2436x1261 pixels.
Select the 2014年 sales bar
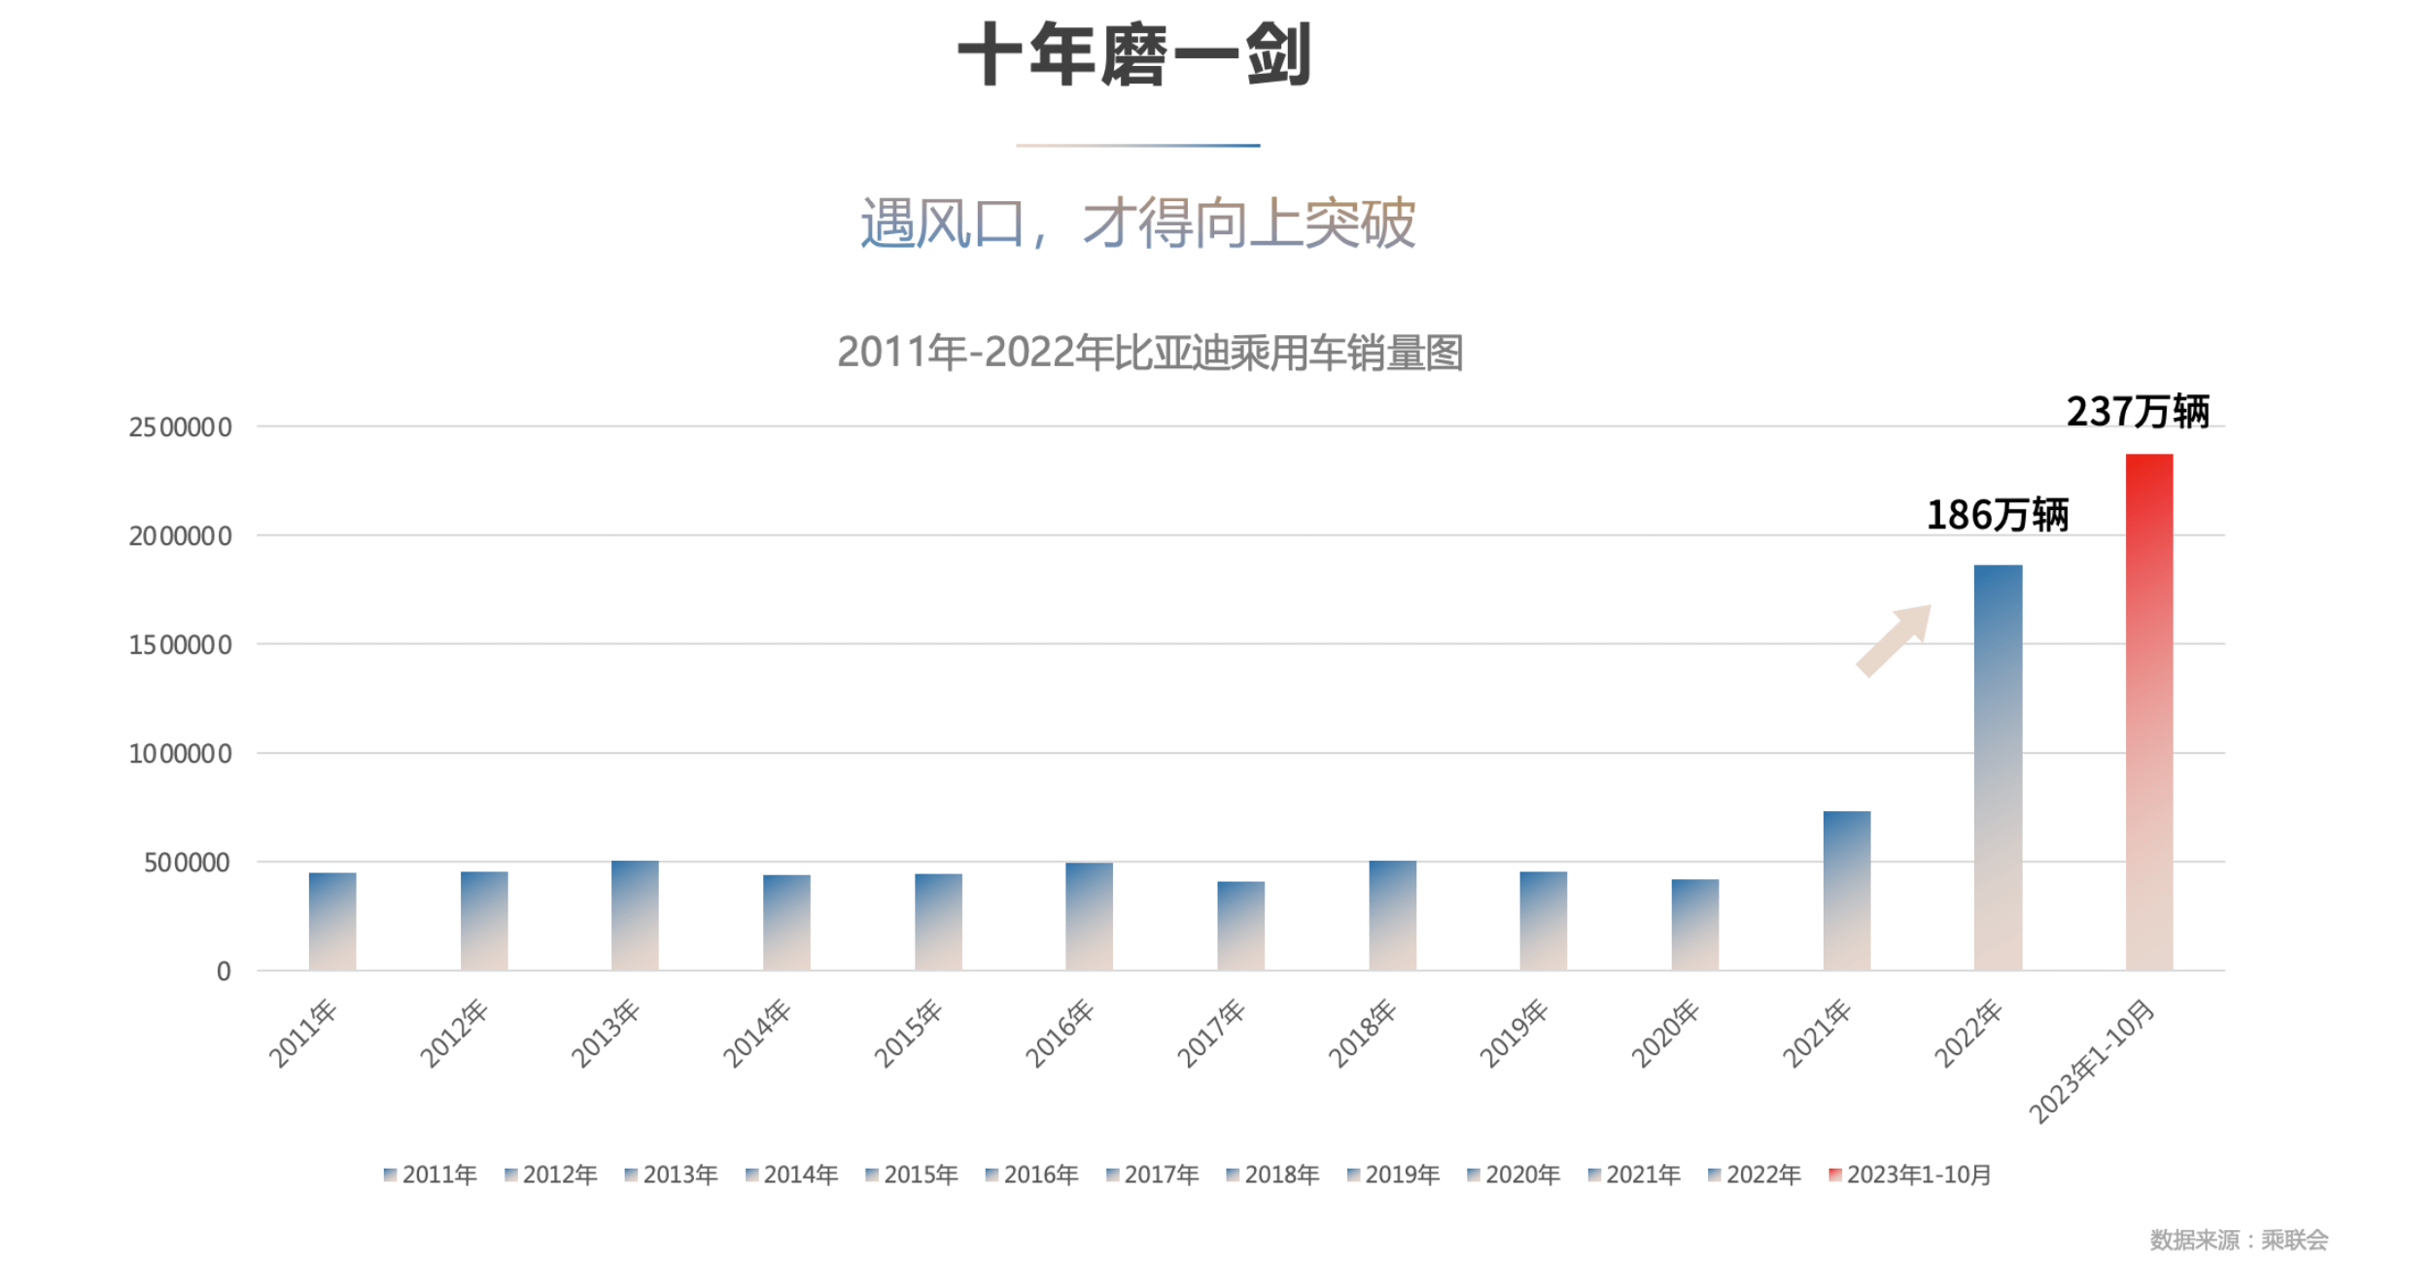click(x=786, y=922)
